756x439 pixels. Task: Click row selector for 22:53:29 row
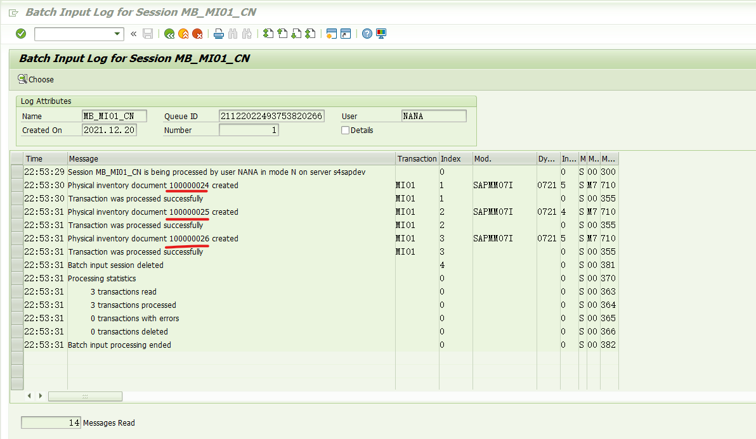pyautogui.click(x=17, y=172)
